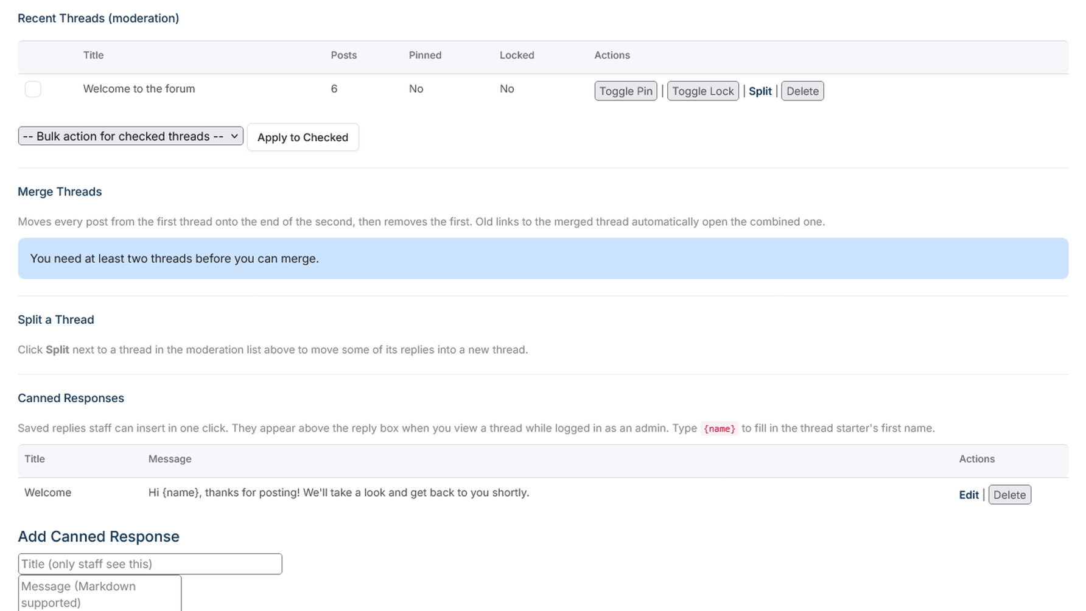1086x611 pixels.
Task: Select the Message column header in canned responses
Action: 170,459
